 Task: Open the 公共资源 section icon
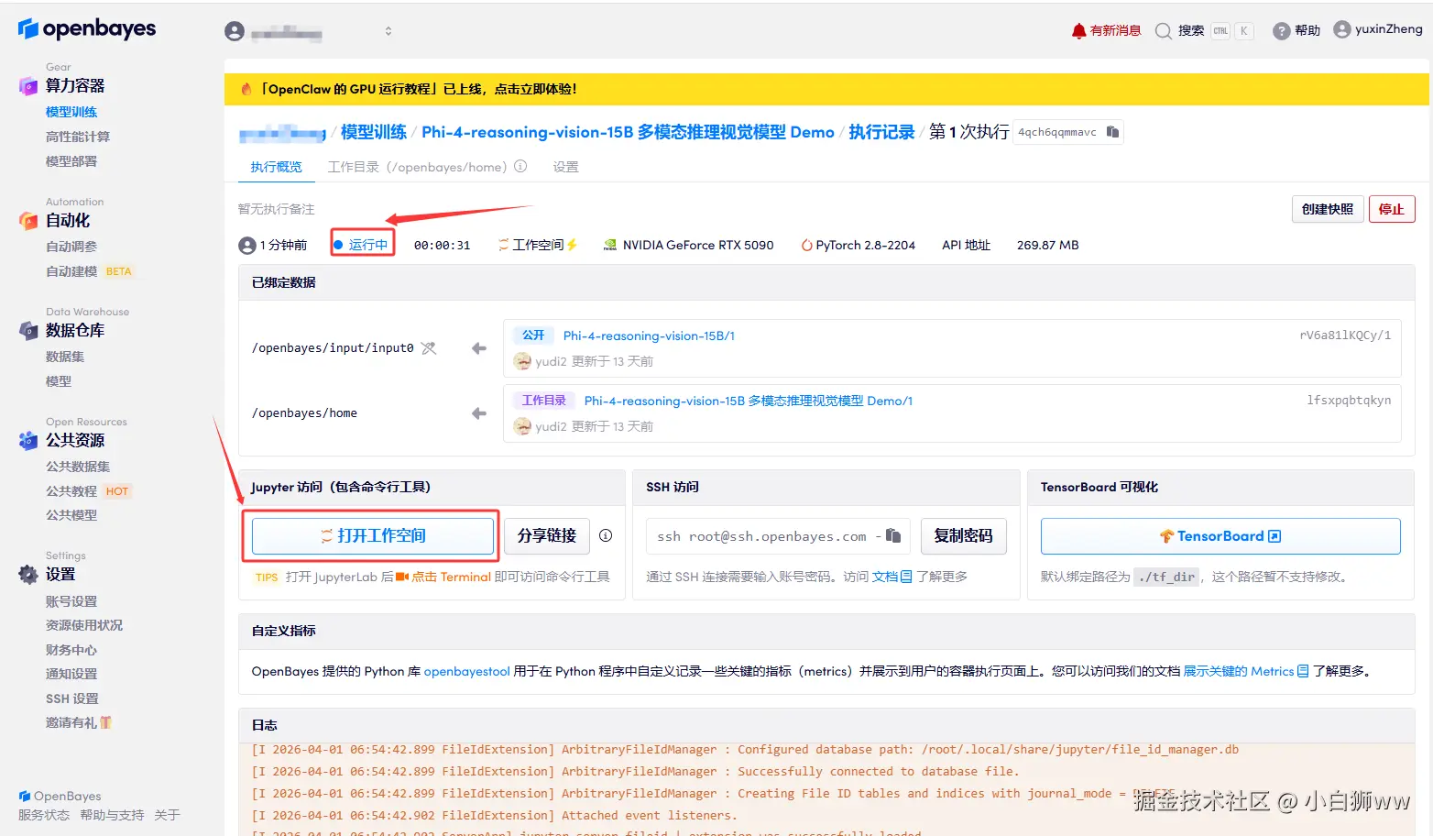pyautogui.click(x=28, y=440)
